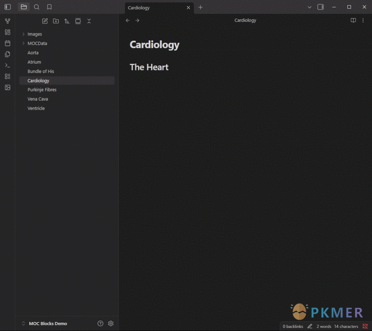Open the file explorer folder tab
This screenshot has height=331, width=372.
pos(24,7)
